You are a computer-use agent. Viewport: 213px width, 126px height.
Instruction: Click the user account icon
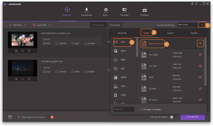tap(192, 4)
